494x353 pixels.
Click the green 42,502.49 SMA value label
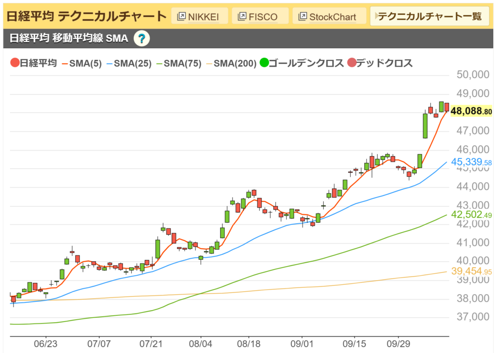coord(471,215)
